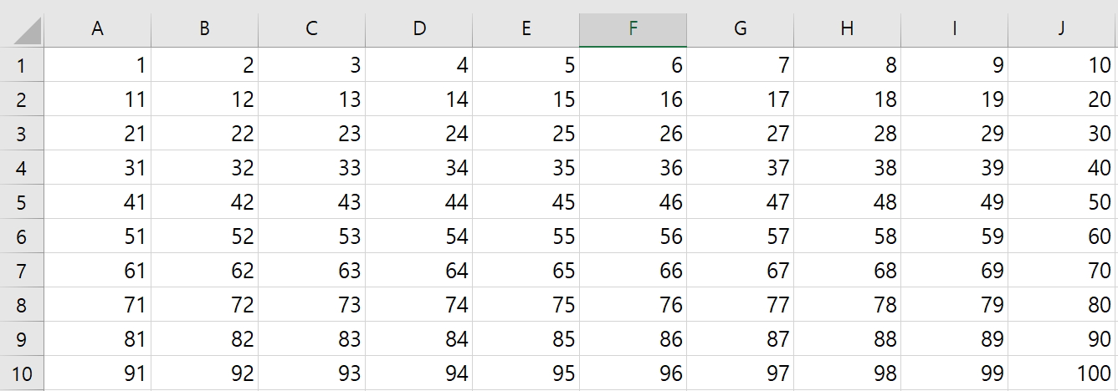Select column J header
Viewport: 1118px width, 391px height.
pos(1062,28)
